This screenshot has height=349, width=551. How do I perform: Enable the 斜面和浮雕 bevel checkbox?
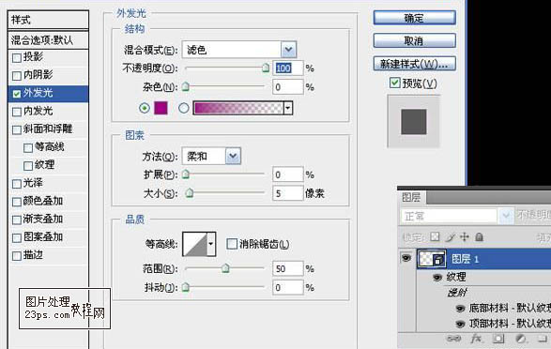coord(17,129)
